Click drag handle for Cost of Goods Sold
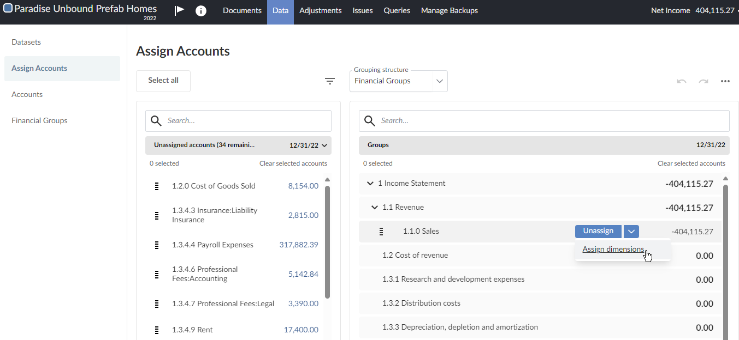The width and height of the screenshot is (739, 340). [x=157, y=186]
